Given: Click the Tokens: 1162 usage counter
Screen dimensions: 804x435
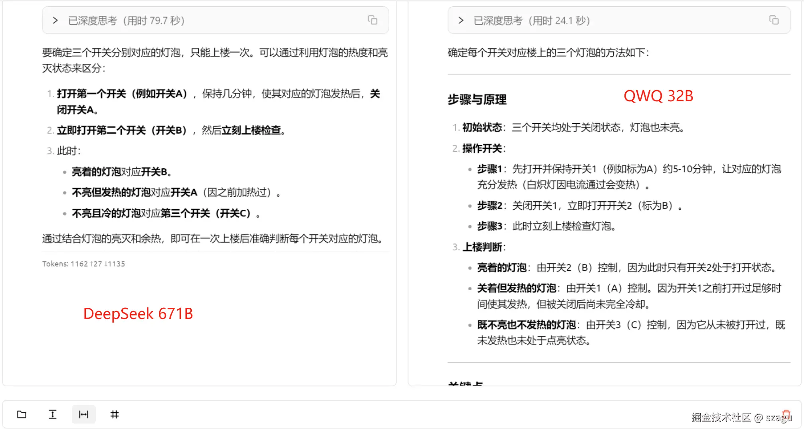Looking at the screenshot, I should coord(83,264).
